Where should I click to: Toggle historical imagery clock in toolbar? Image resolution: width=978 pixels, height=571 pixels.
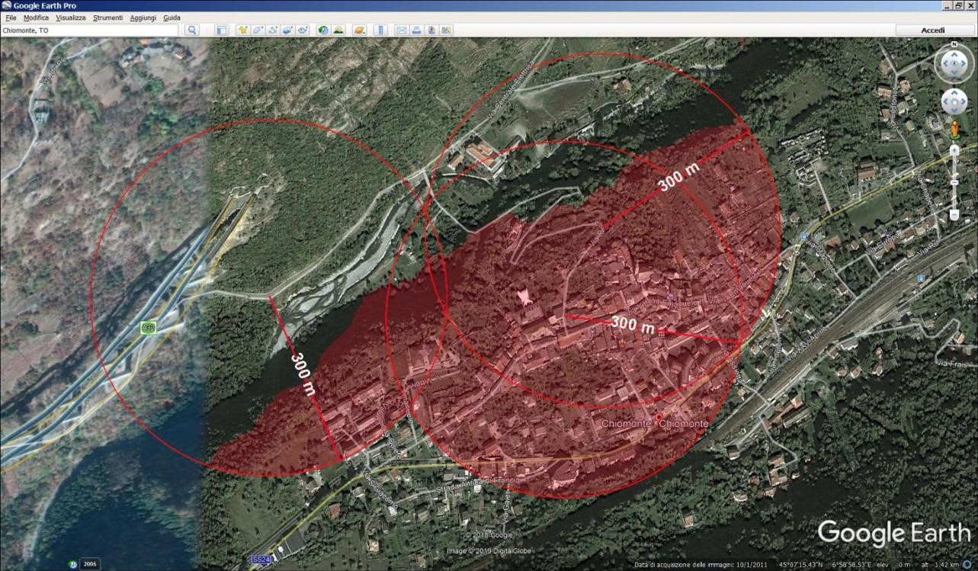click(x=323, y=30)
